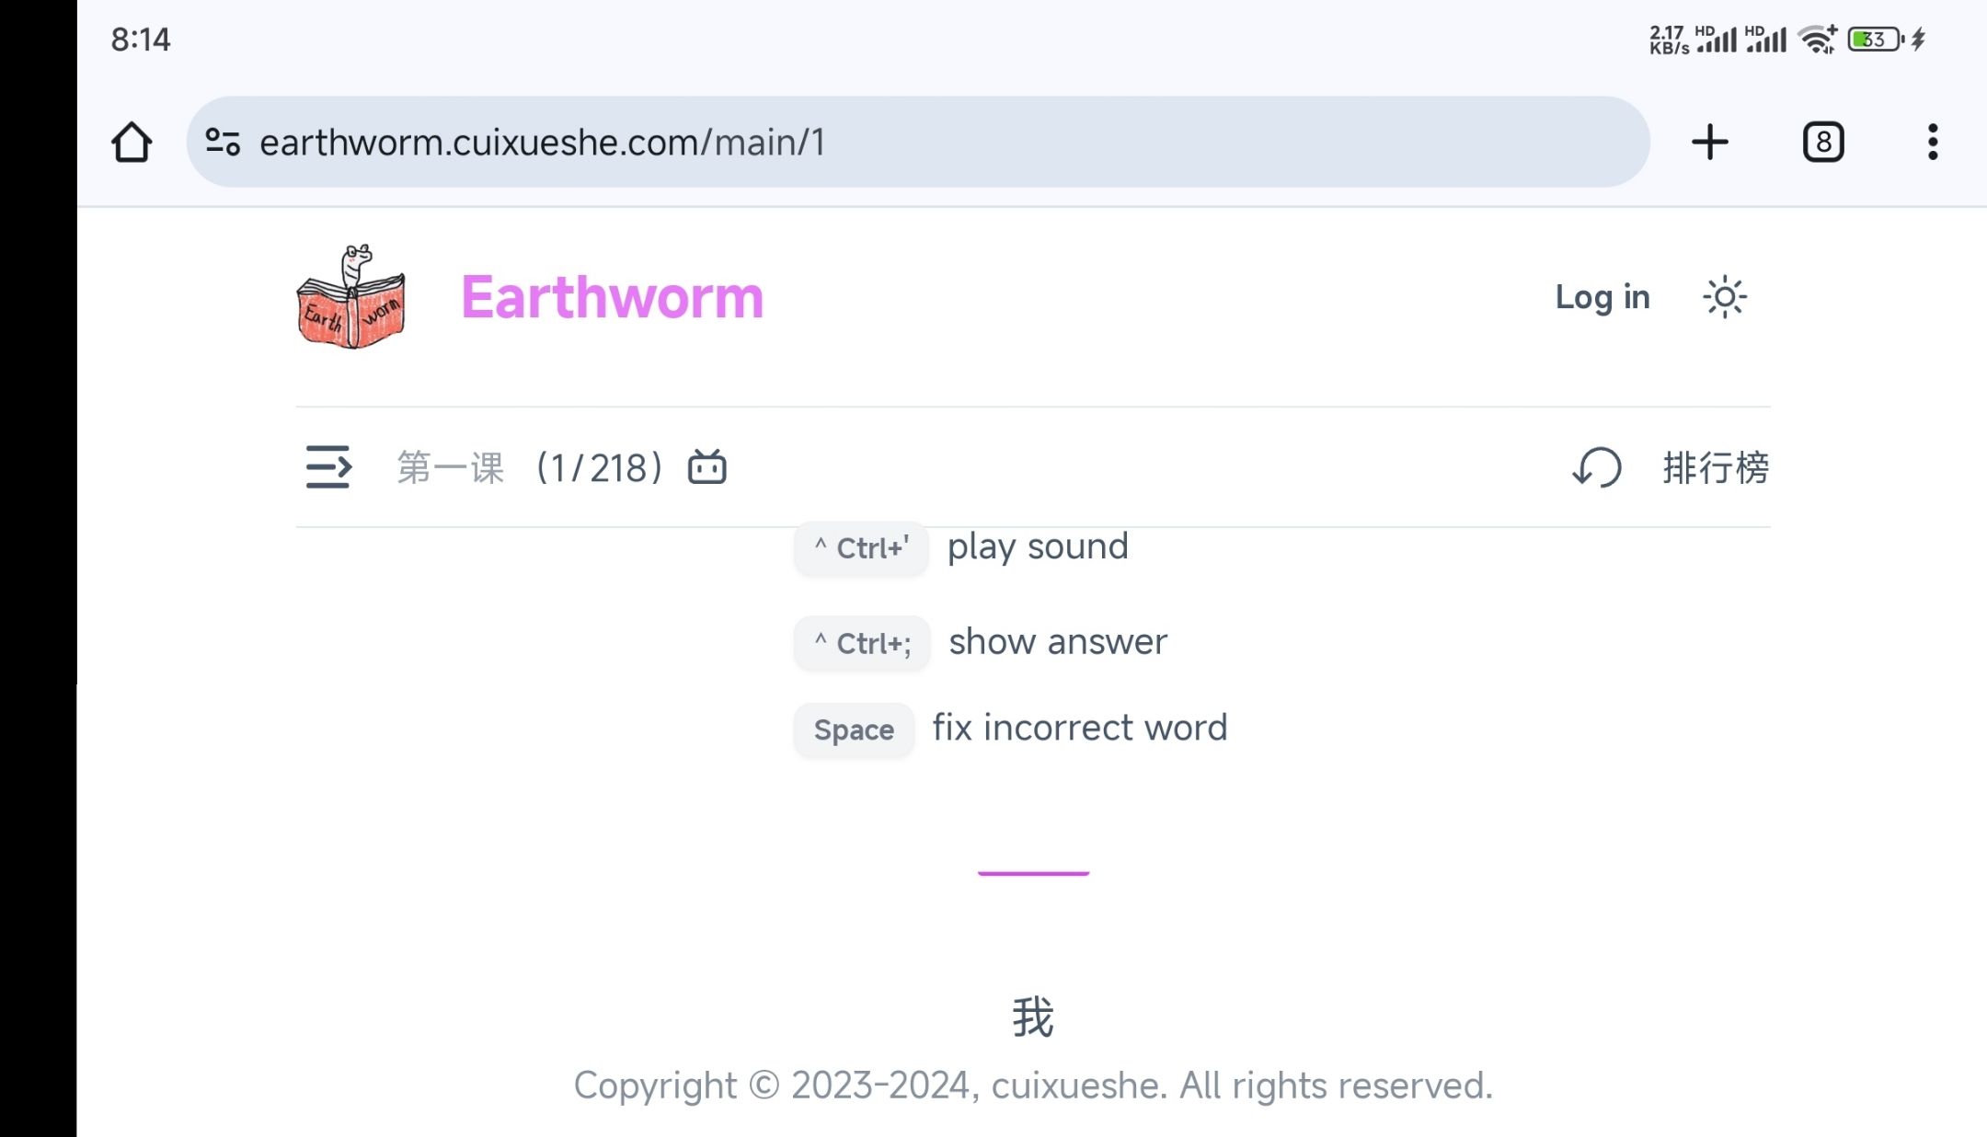Screen dimensions: 1987x1137
Task: Open site settings icon in address bar
Action: pyautogui.click(x=223, y=143)
